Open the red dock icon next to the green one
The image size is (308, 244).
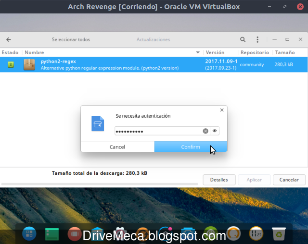coord(75,234)
